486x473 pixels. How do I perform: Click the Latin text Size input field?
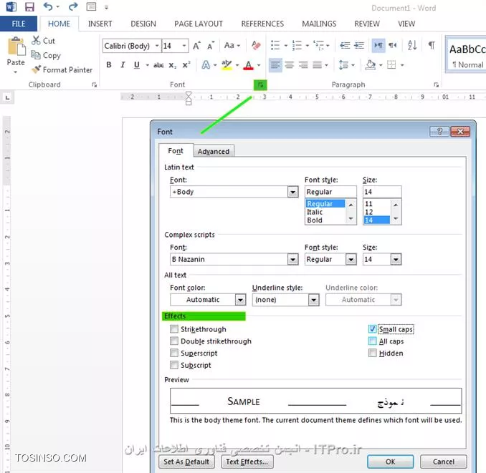pyautogui.click(x=382, y=192)
